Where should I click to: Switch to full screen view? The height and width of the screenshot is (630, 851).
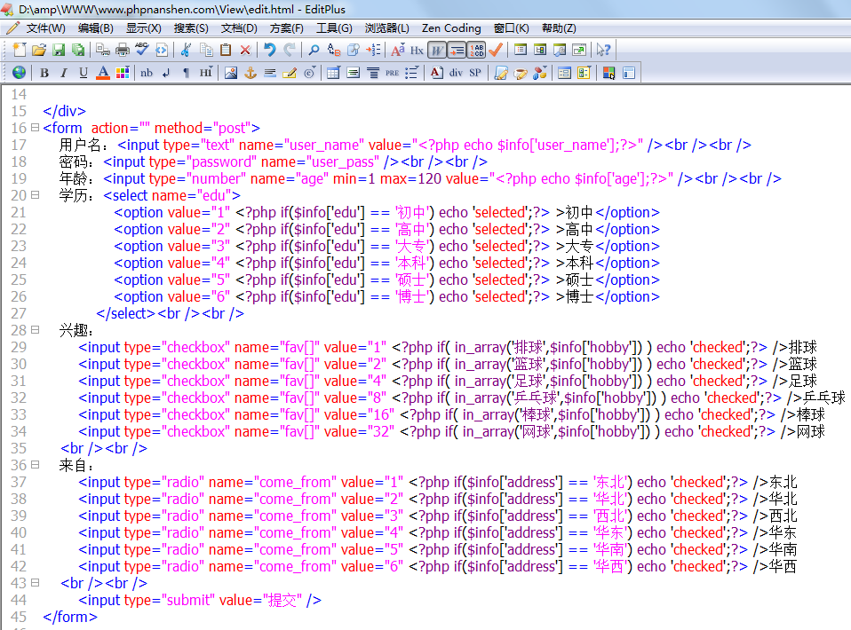[579, 50]
